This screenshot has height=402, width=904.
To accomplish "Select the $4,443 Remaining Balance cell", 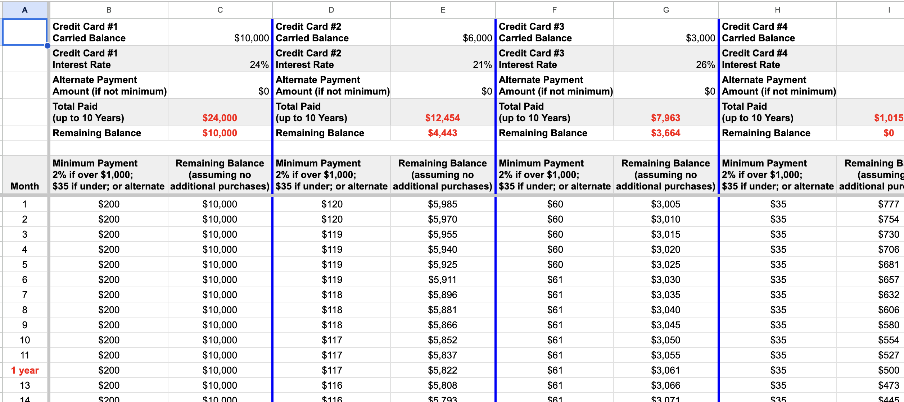I will pos(443,133).
